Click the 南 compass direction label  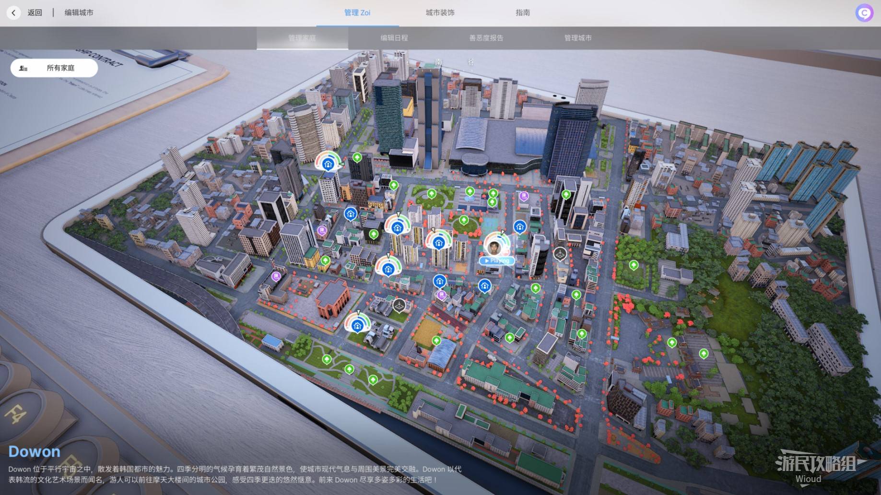438,62
